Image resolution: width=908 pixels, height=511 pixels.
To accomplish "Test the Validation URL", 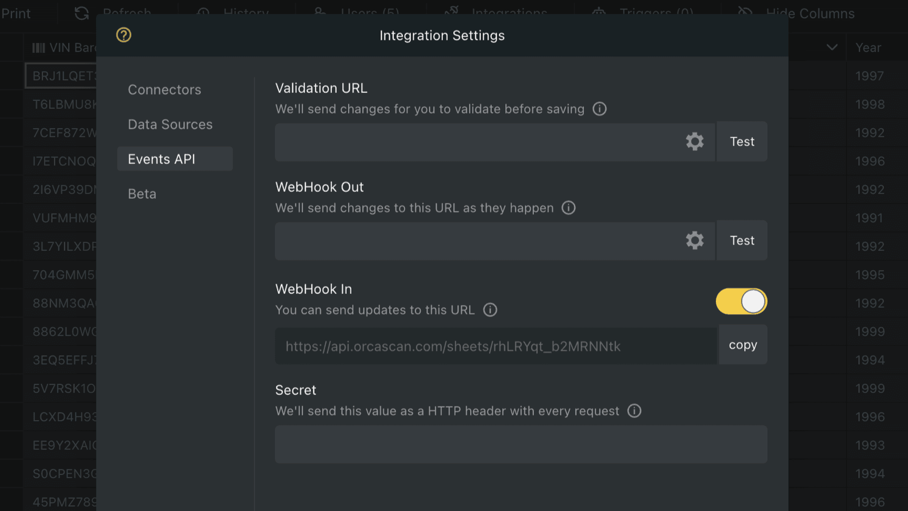I will point(741,141).
